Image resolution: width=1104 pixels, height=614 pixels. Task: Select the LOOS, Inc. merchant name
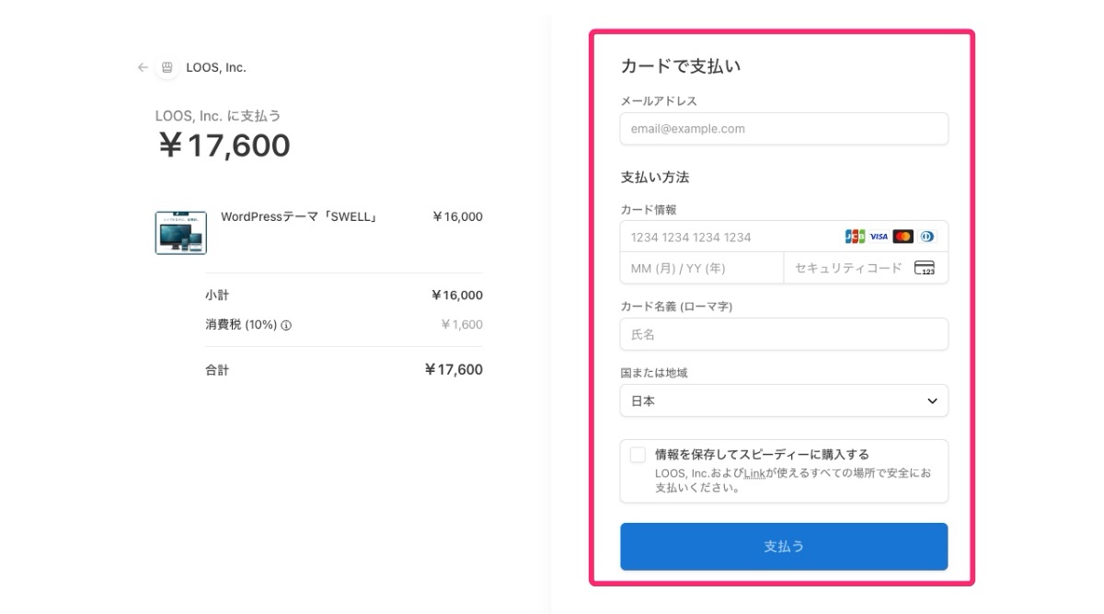[218, 66]
